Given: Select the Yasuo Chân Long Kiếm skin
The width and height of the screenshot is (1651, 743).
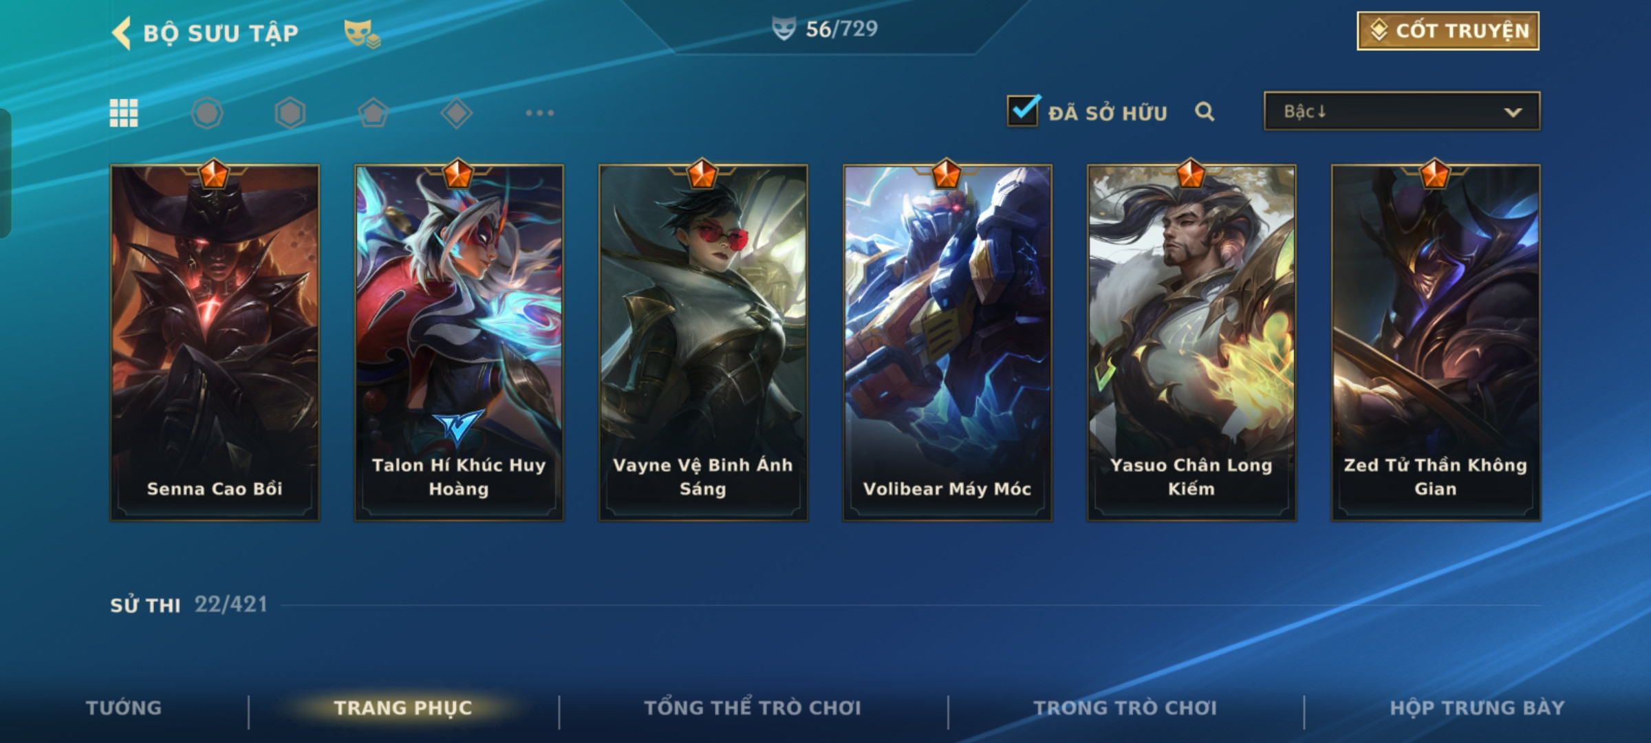Looking at the screenshot, I should [x=1191, y=343].
